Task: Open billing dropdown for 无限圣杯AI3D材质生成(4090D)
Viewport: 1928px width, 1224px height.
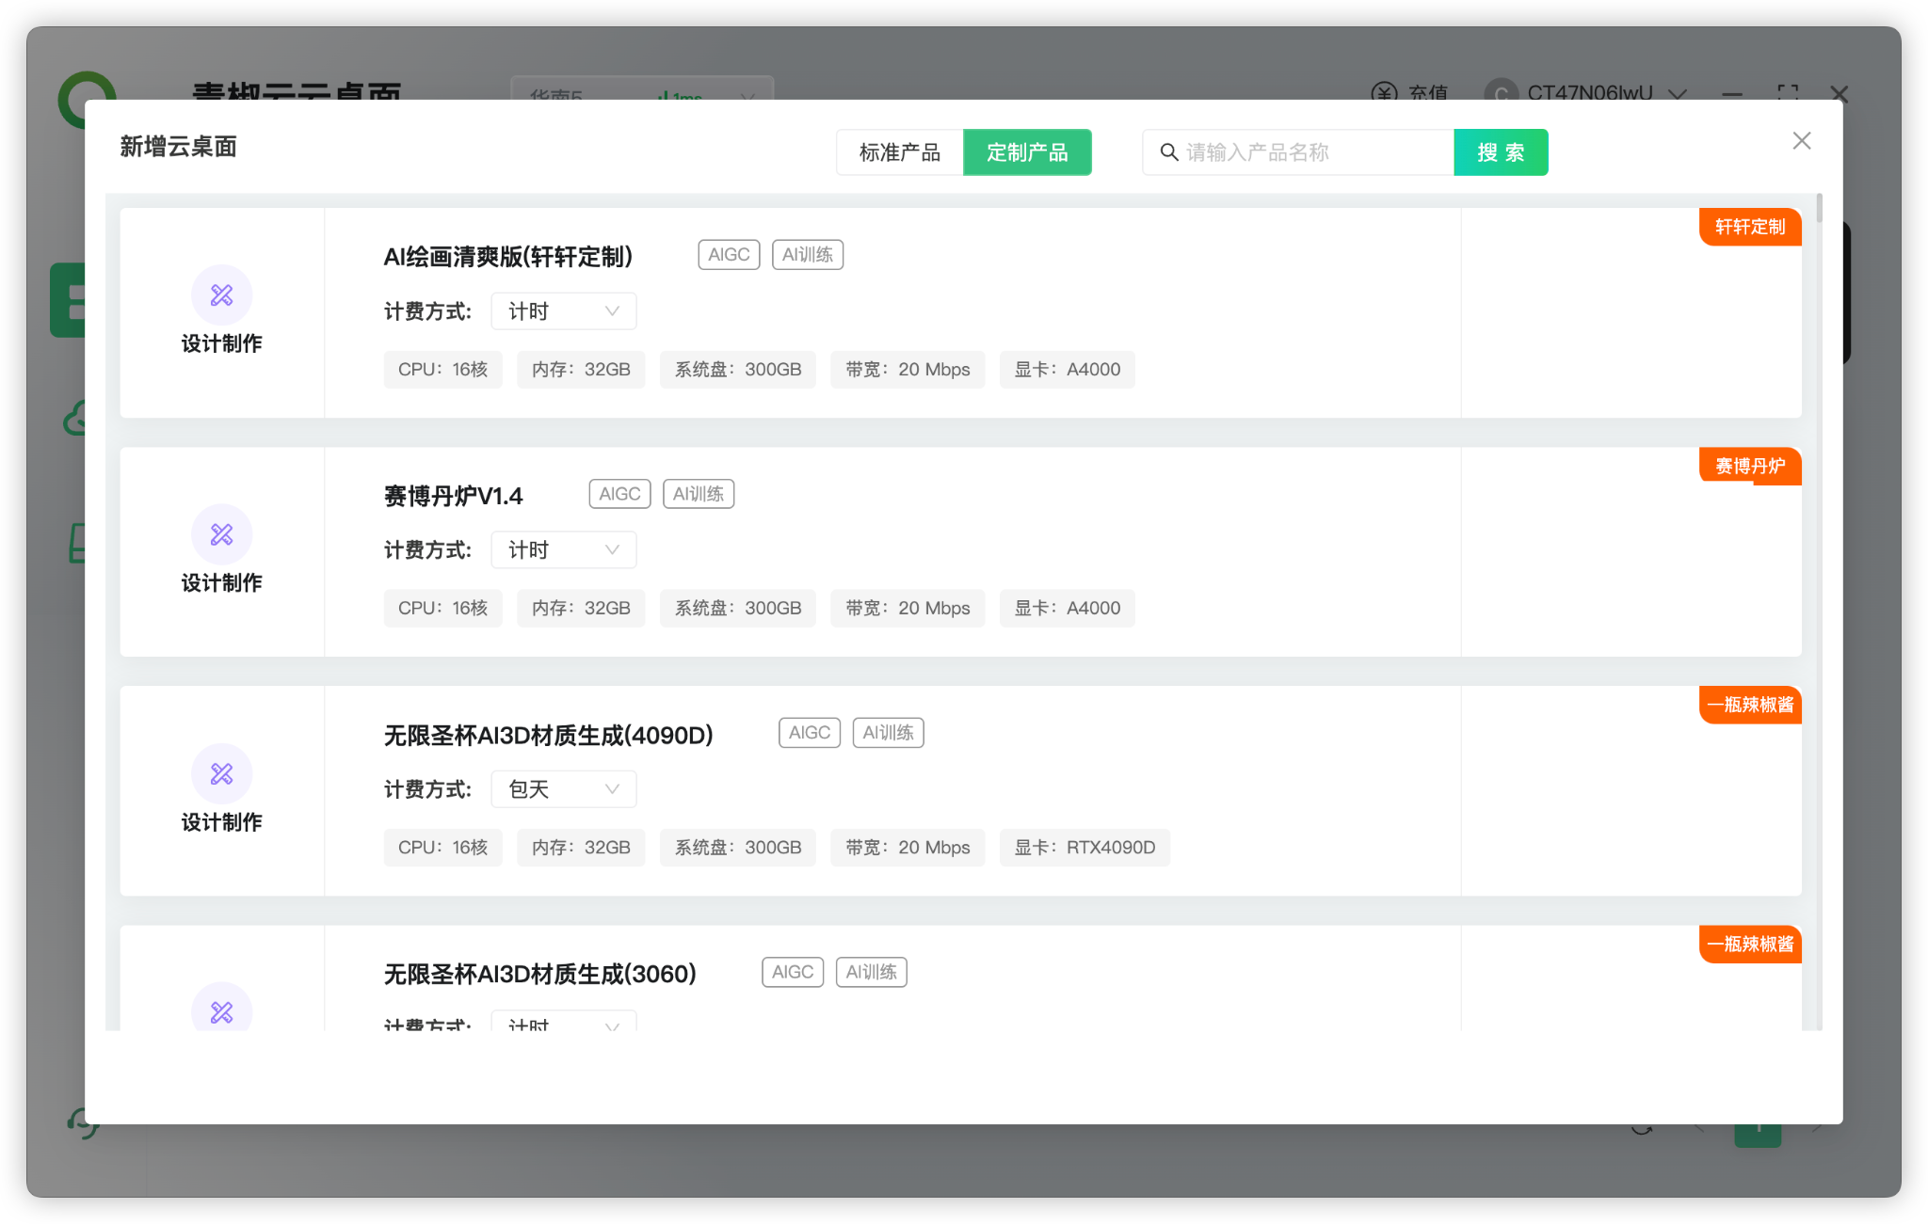Action: (x=563, y=789)
